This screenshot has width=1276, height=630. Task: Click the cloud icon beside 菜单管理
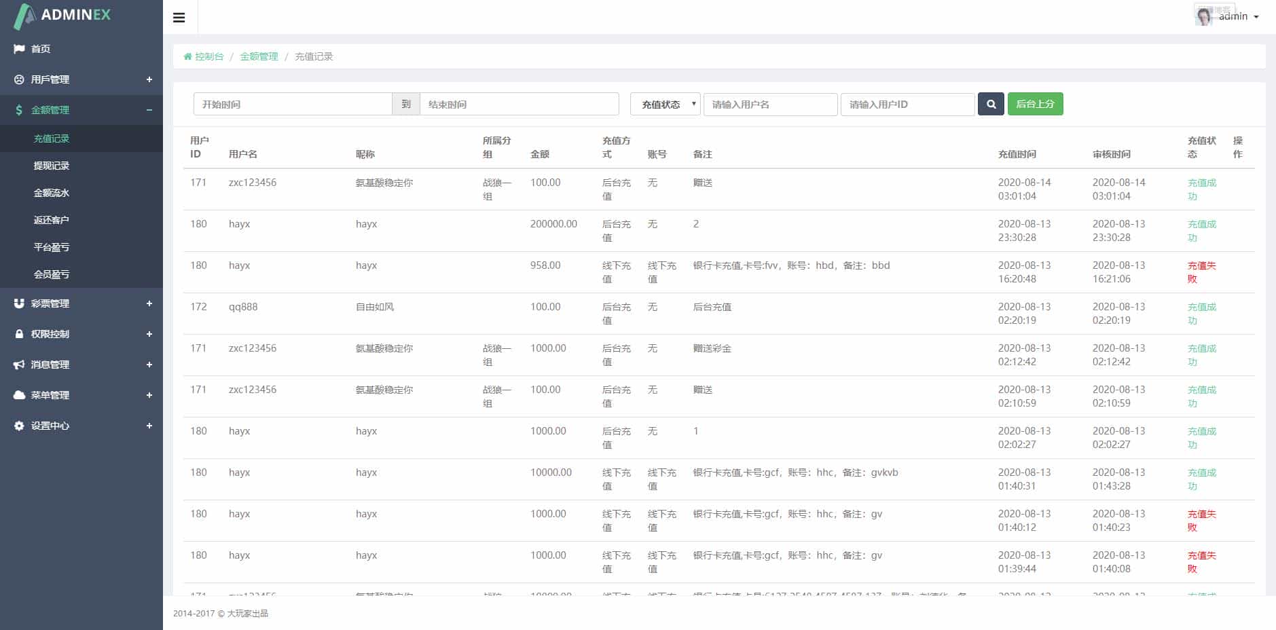coord(19,395)
